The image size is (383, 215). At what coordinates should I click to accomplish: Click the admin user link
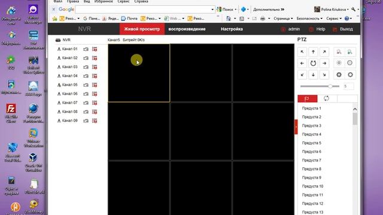(290, 29)
